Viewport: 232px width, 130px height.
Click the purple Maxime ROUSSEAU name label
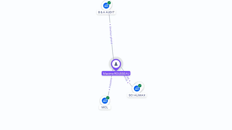tap(116, 73)
